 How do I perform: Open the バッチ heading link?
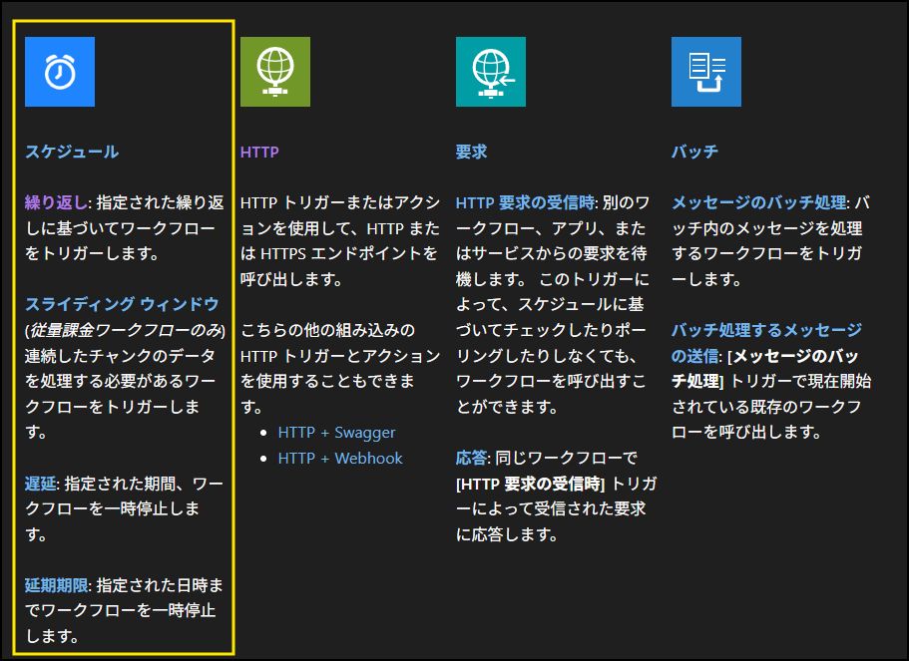(x=694, y=152)
